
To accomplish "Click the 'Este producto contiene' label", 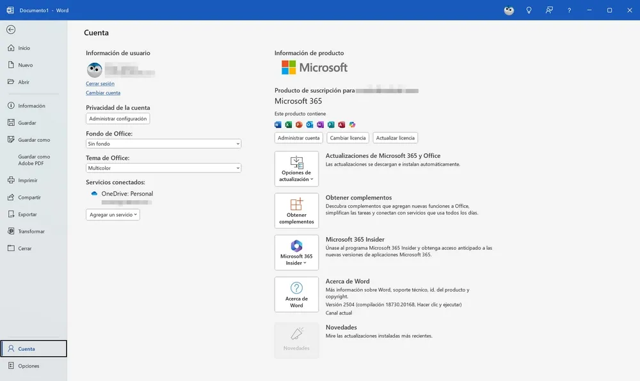I will pyautogui.click(x=300, y=114).
